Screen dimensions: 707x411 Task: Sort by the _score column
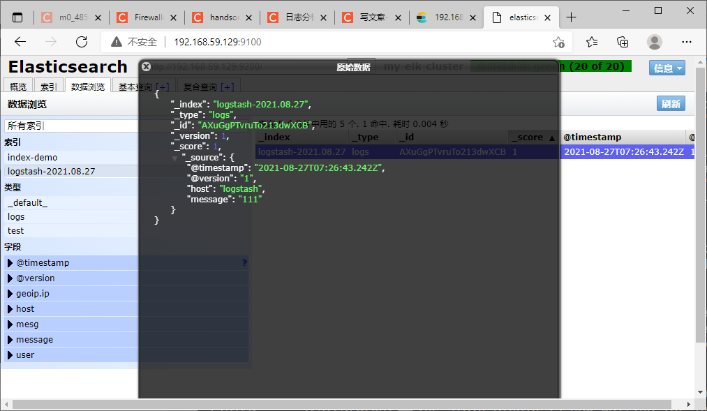click(533, 137)
